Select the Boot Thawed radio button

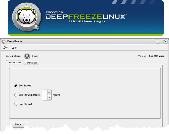coord(16,104)
